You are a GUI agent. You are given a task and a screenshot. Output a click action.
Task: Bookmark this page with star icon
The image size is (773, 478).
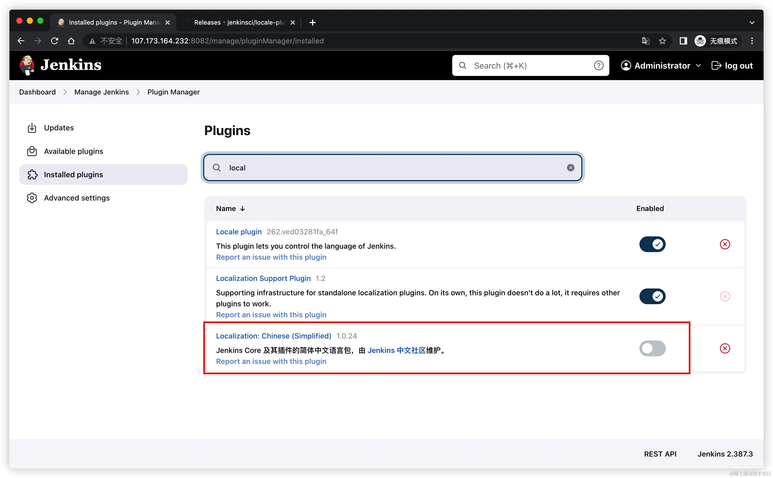(662, 41)
